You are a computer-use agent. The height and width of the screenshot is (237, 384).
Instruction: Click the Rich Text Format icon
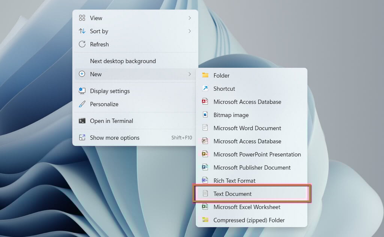[x=205, y=180]
